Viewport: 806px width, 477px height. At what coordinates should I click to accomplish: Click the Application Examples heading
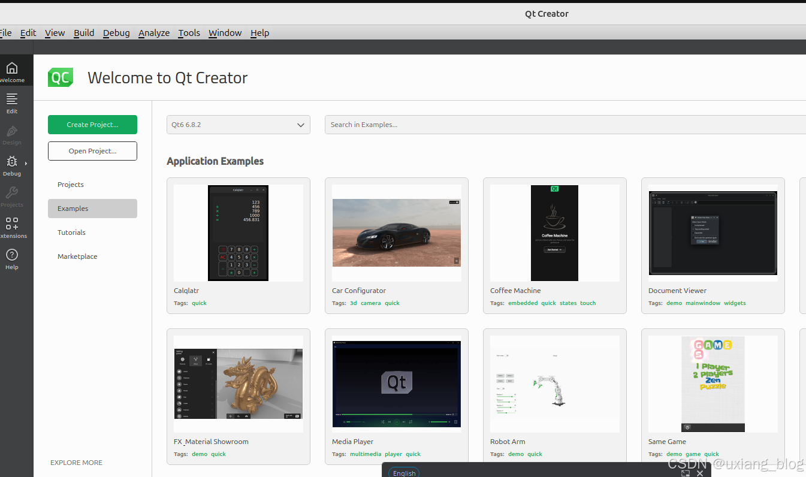pyautogui.click(x=215, y=161)
